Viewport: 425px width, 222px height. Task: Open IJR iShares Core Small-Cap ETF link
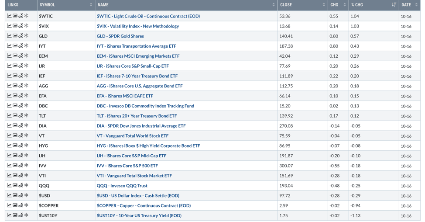133,66
